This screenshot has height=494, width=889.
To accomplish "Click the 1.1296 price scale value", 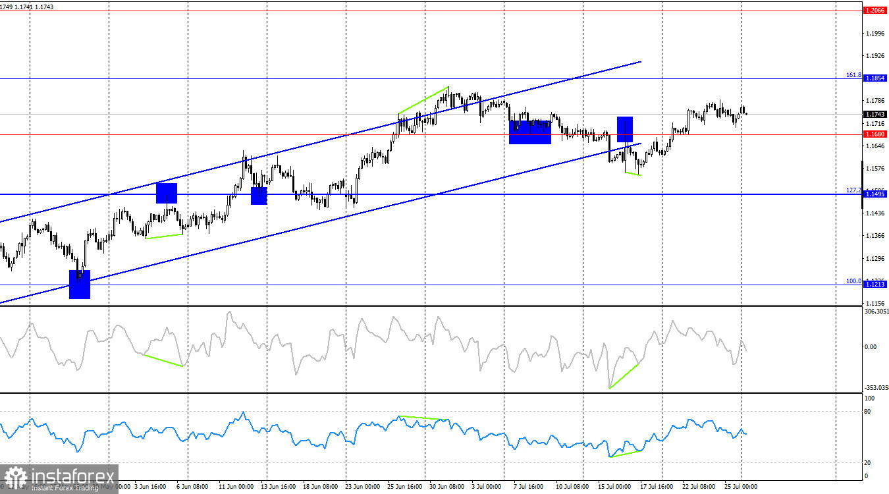I will coord(876,258).
